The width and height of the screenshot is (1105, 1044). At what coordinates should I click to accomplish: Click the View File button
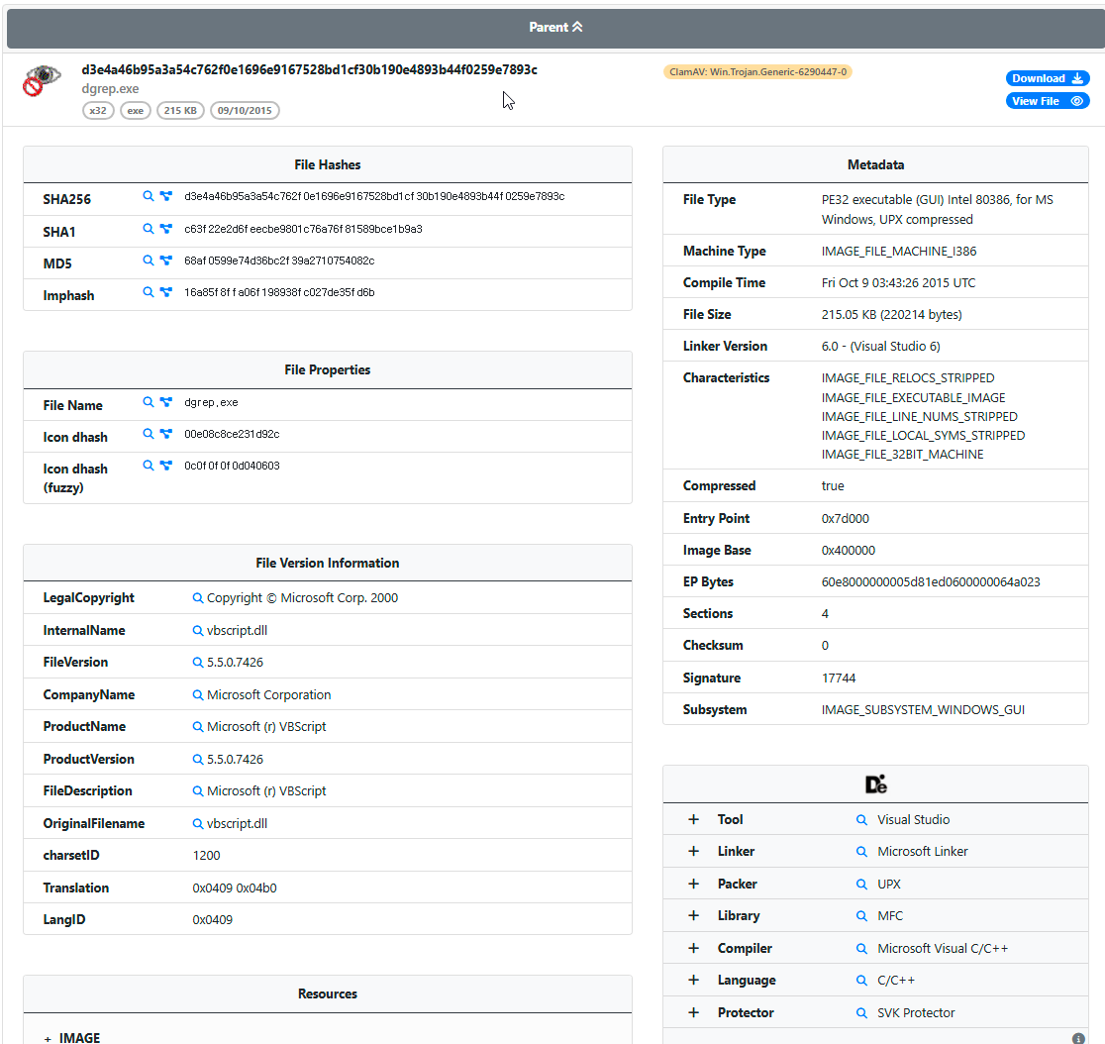point(1047,101)
